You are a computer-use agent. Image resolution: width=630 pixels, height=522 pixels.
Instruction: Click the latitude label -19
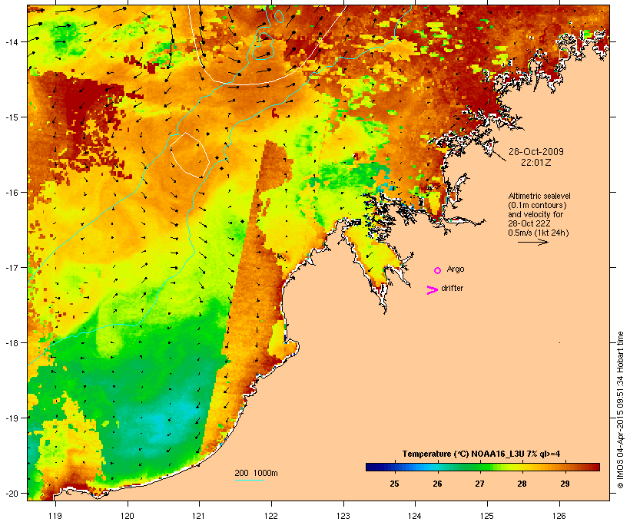(x=11, y=418)
